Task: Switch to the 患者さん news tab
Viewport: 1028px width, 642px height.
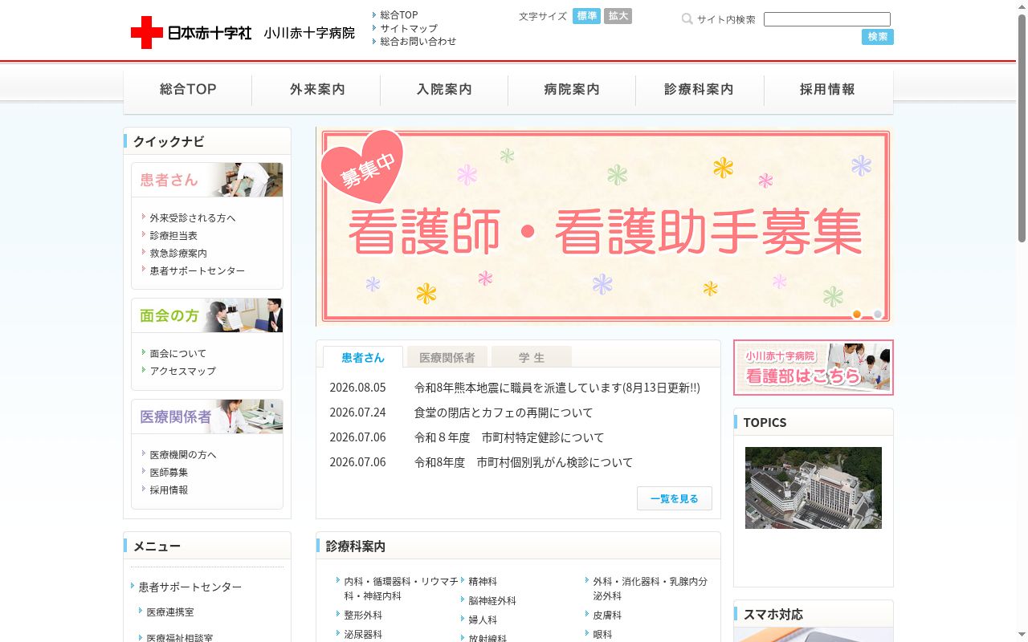Action: tap(363, 357)
